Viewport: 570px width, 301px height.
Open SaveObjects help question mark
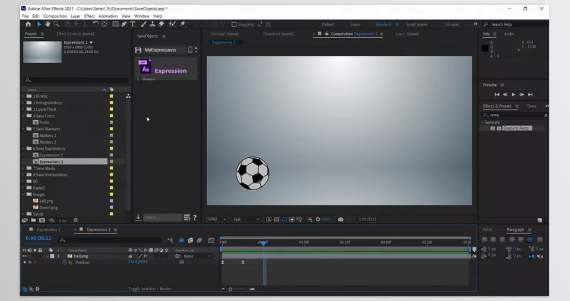coord(195,217)
